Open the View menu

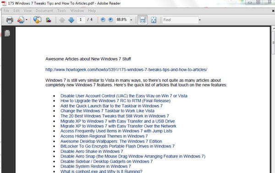(27, 10)
